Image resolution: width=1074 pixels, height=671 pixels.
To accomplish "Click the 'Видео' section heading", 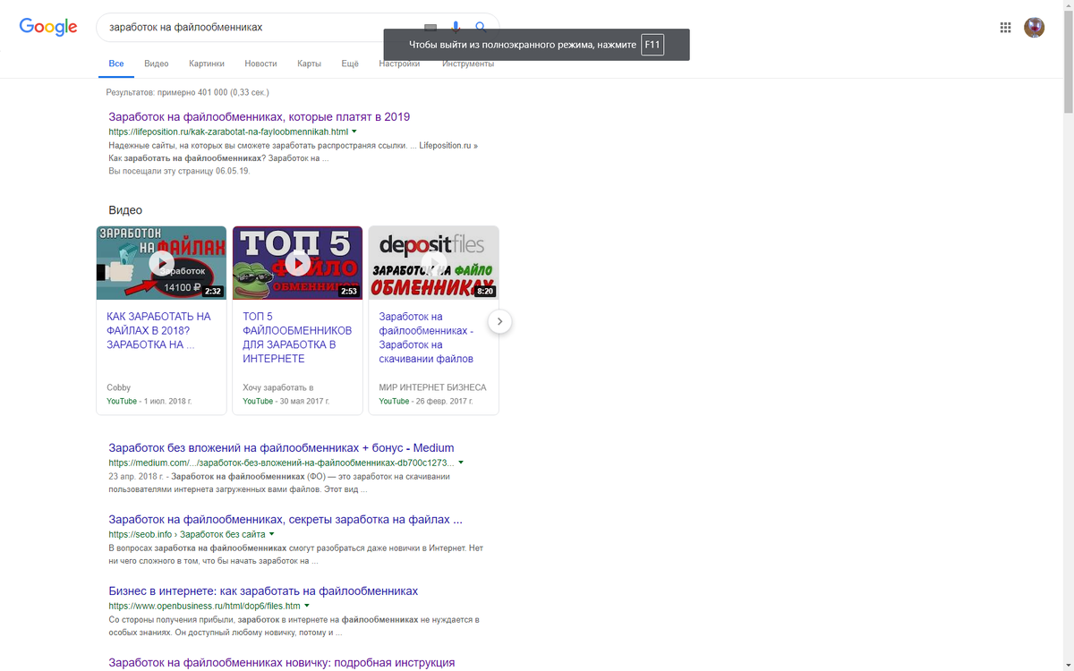I will [125, 210].
